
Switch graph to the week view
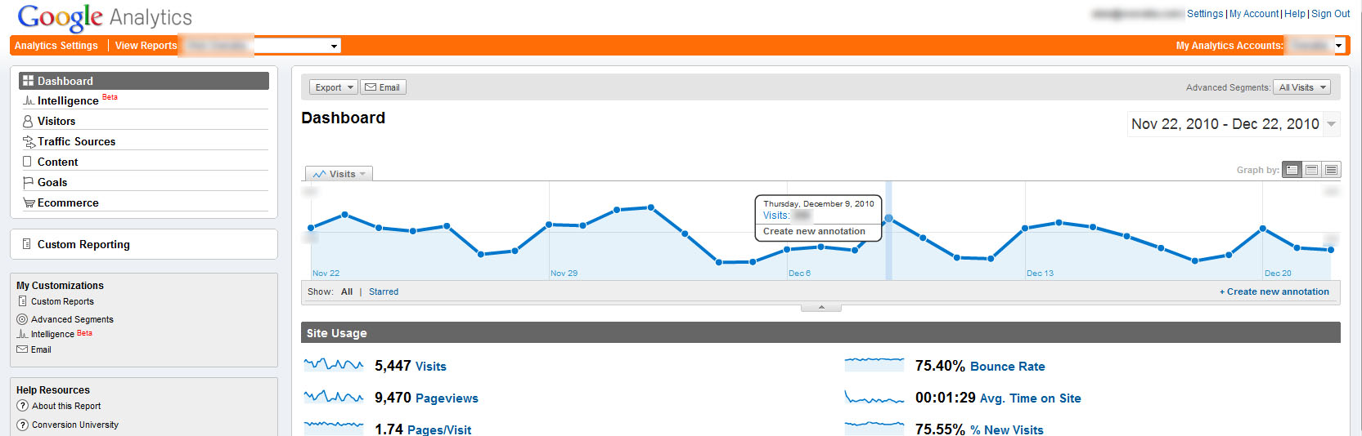[1311, 170]
